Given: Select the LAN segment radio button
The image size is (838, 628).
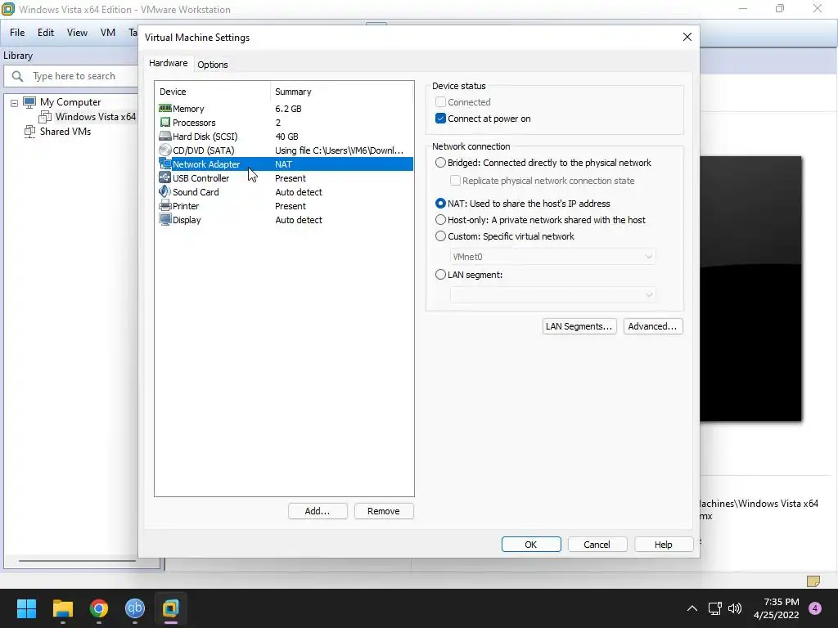Looking at the screenshot, I should tap(440, 275).
